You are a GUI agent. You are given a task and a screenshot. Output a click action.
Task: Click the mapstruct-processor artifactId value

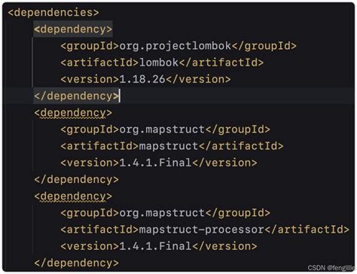(201, 230)
